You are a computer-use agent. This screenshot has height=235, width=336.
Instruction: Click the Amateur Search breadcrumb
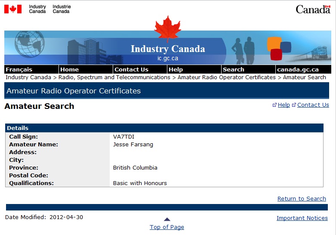coord(305,77)
